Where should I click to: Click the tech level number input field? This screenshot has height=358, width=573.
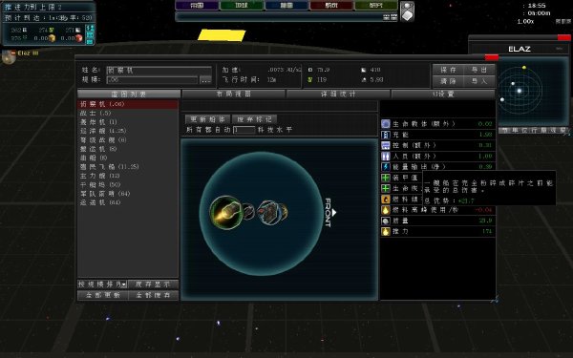tap(244, 130)
